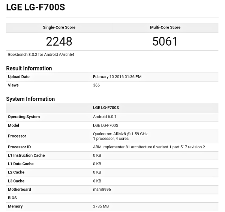Click the single-core score value 2248
225x212 pixels.
point(59,41)
